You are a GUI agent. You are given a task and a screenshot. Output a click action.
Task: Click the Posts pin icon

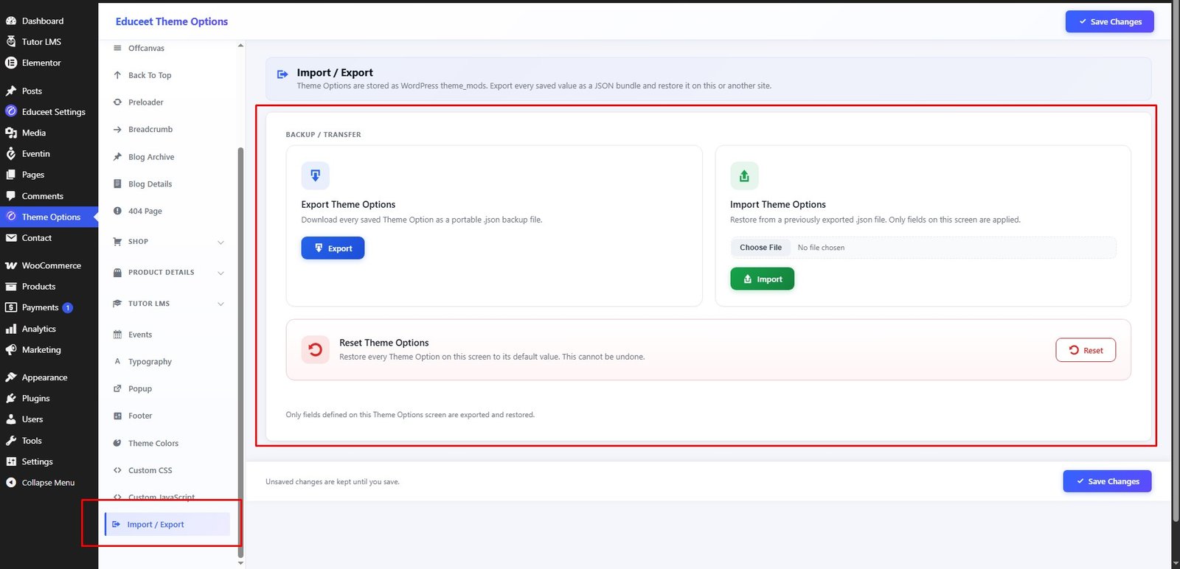coord(11,91)
